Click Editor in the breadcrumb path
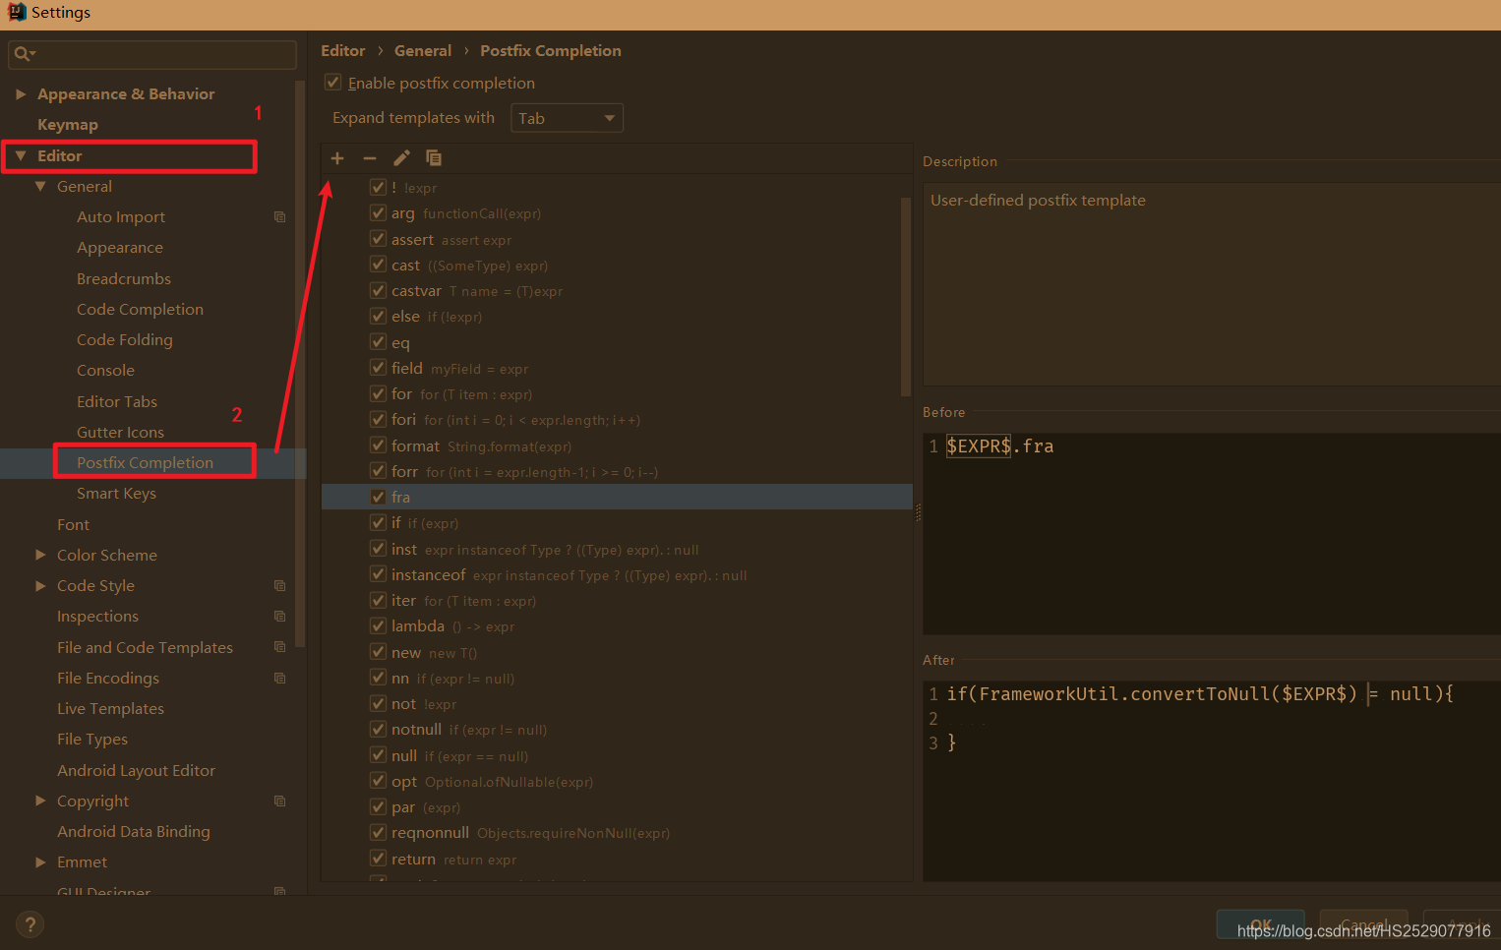Viewport: 1501px width, 950px height. coord(342,51)
